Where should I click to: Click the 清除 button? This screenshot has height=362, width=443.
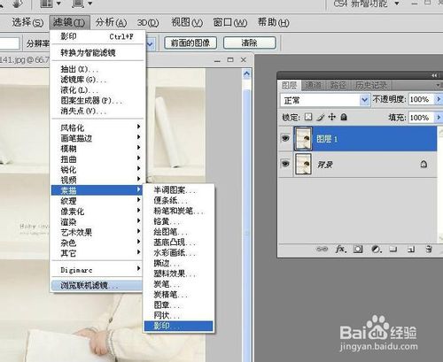249,43
